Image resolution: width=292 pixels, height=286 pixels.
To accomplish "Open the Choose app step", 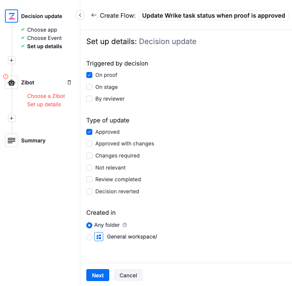I will [42, 30].
